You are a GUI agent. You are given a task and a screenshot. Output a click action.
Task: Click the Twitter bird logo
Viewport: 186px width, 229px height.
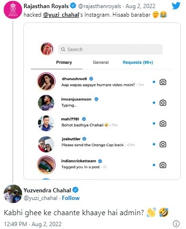(176, 6)
